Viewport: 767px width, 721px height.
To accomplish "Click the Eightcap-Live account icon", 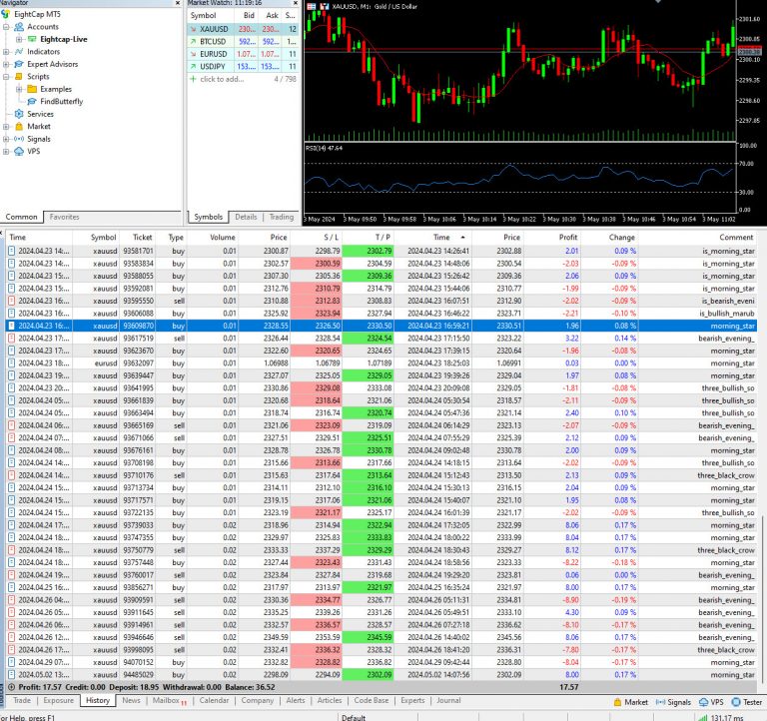I will pyautogui.click(x=32, y=39).
